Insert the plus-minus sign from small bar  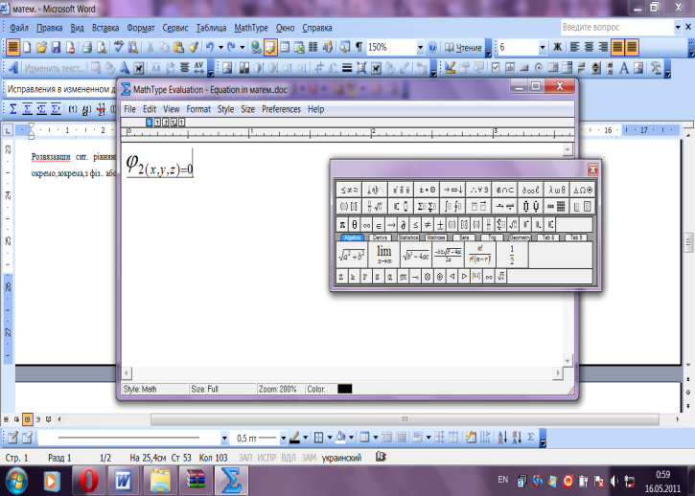440,224
